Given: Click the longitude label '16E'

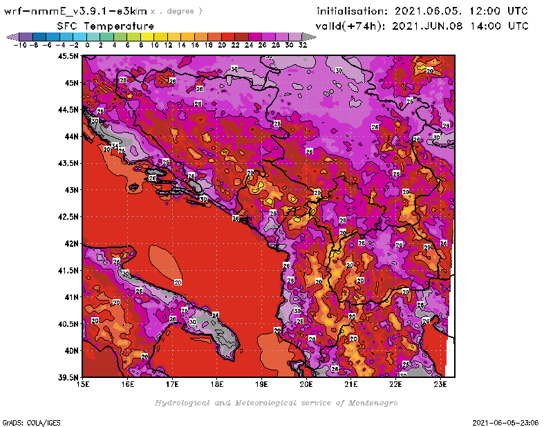Looking at the screenshot, I should tap(128, 384).
